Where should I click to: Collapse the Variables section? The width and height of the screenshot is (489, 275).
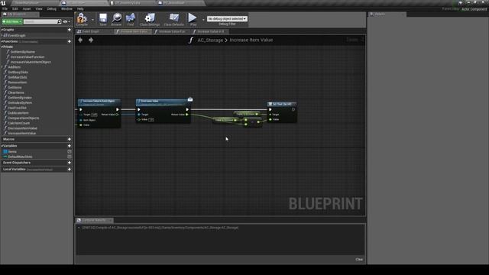[2, 146]
